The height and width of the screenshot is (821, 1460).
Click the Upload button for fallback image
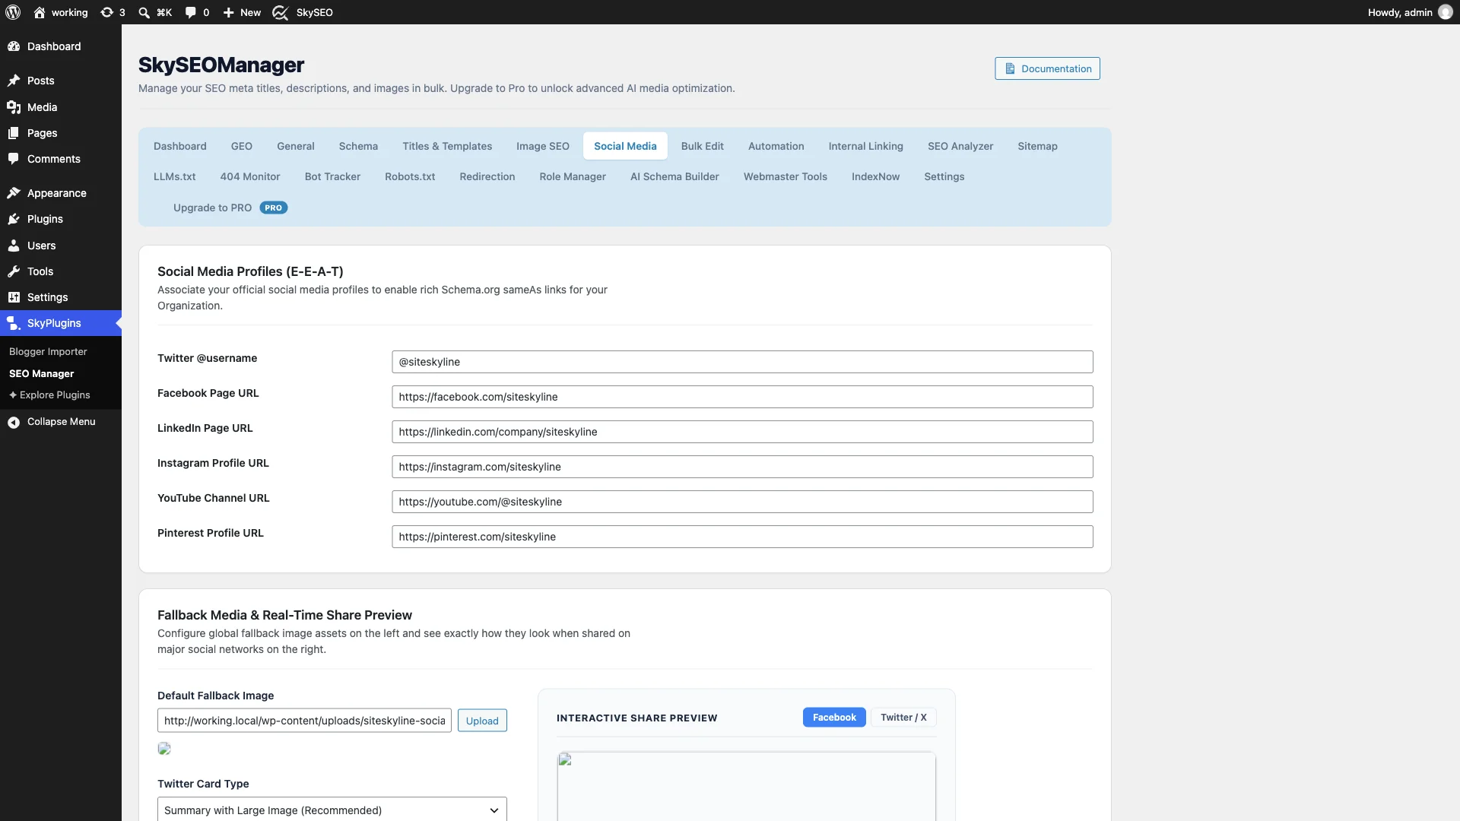(482, 721)
